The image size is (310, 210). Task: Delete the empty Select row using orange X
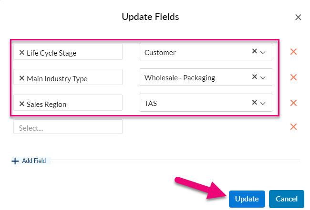(293, 127)
